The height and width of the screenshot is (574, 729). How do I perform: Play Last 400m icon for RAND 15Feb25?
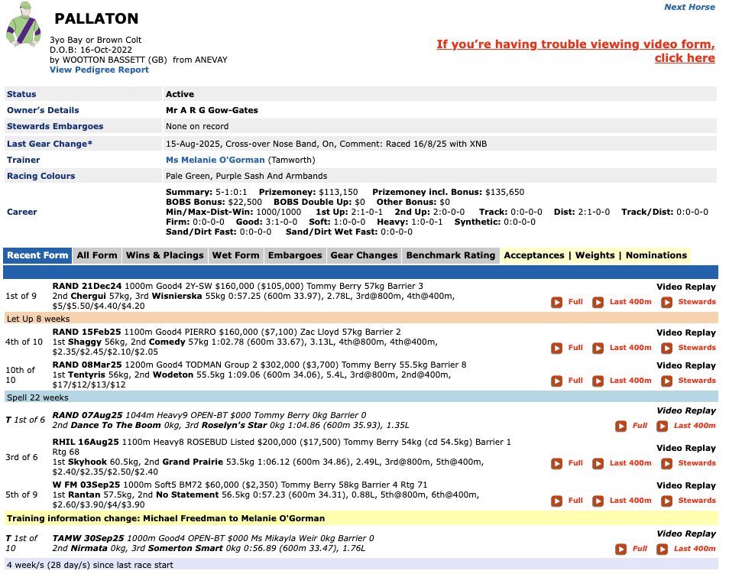(x=598, y=348)
